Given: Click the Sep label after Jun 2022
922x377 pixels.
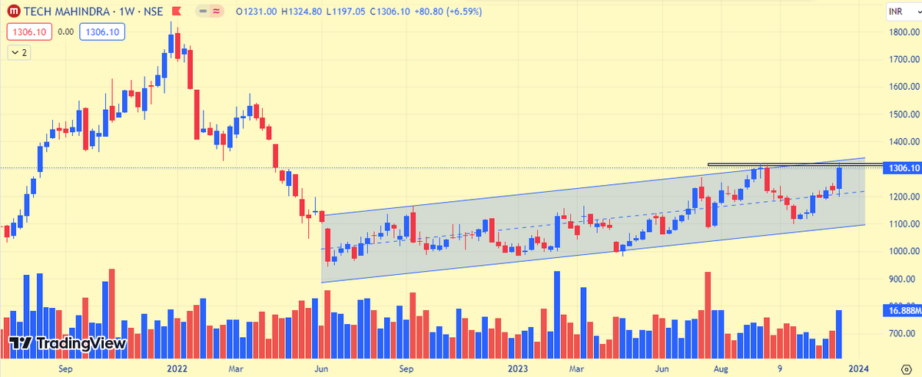Looking at the screenshot, I should (406, 368).
